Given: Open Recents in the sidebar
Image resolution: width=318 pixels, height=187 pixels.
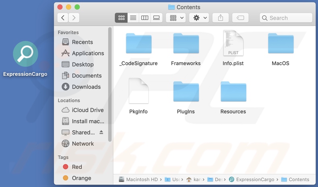Looking at the screenshot, I should tap(82, 42).
